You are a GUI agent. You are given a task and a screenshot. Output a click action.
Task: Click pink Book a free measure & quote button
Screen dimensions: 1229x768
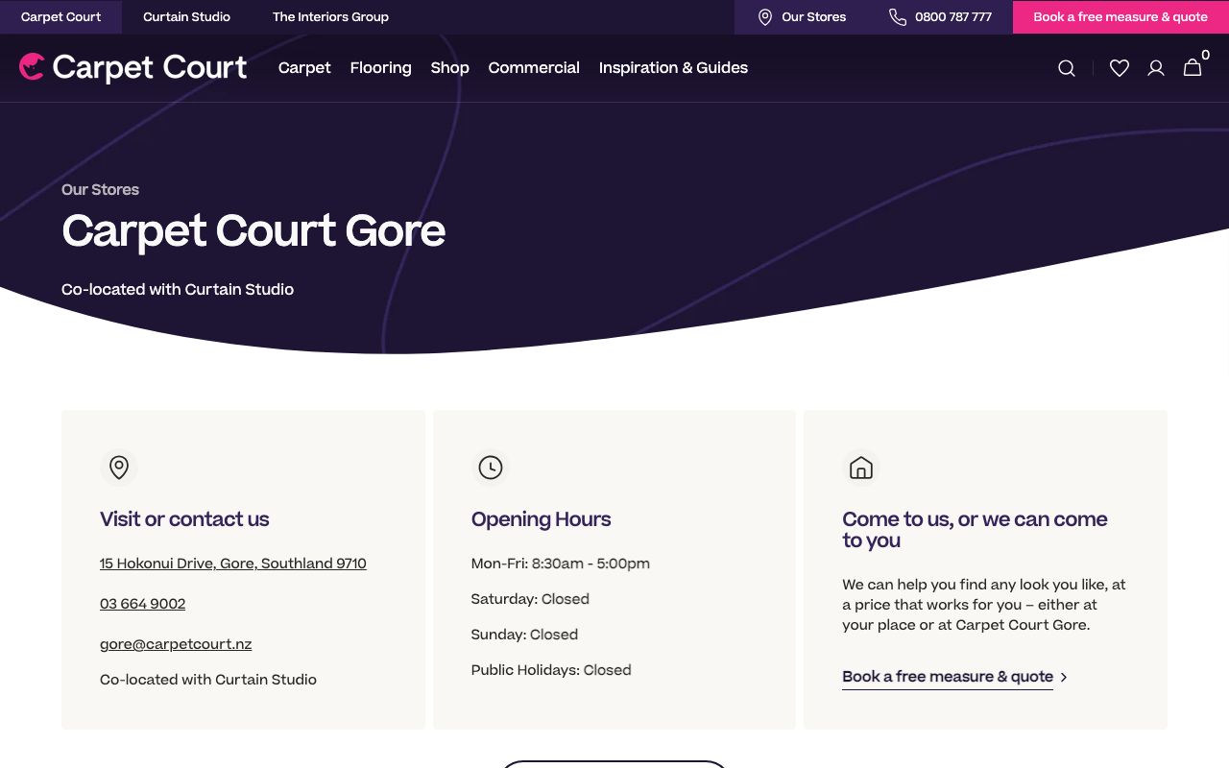1121,17
